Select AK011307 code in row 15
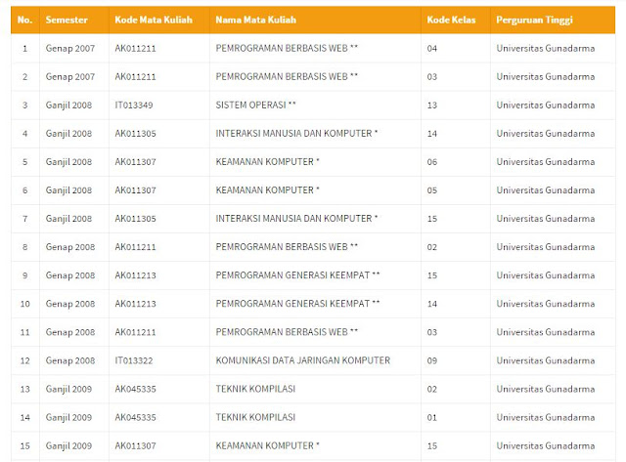626x462 pixels. coord(135,445)
